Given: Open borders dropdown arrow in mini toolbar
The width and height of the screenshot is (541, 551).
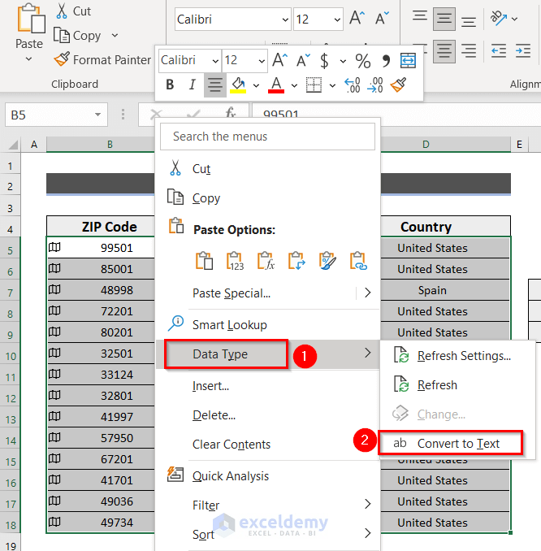Looking at the screenshot, I should coord(332,85).
